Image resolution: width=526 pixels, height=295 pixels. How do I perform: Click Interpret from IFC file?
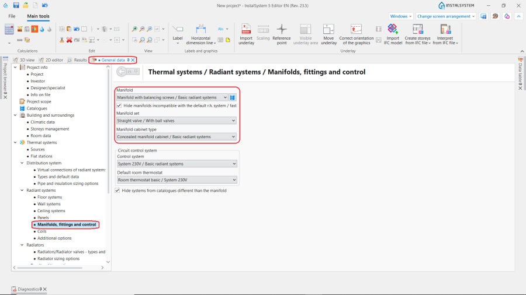pos(445,34)
